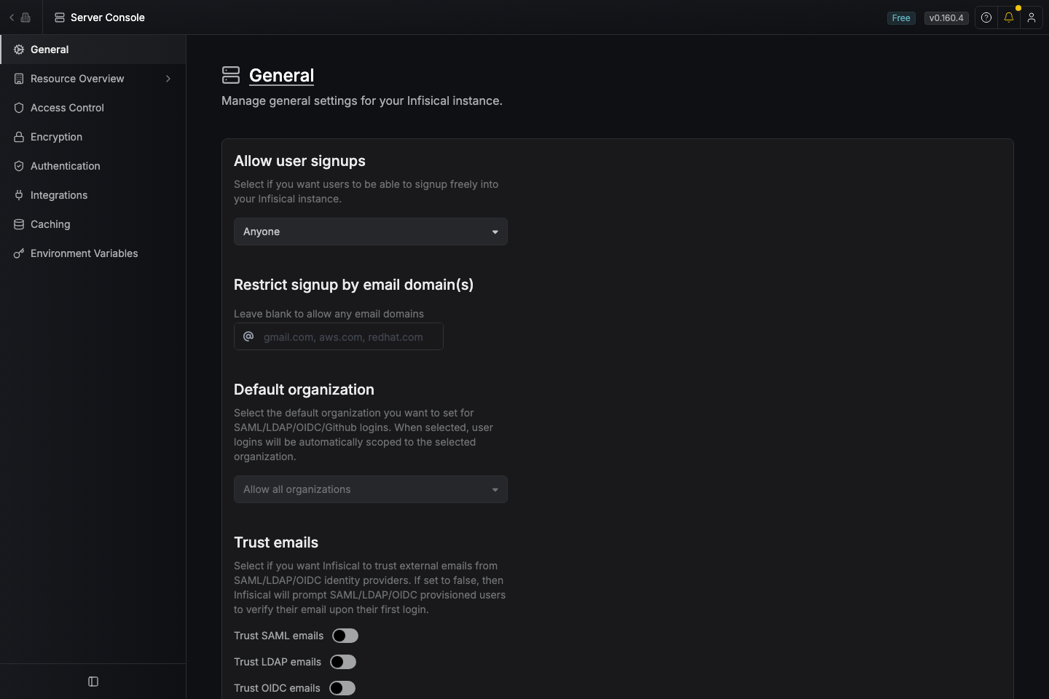Click the Server Console header icon
The image size is (1049, 699).
click(x=60, y=17)
